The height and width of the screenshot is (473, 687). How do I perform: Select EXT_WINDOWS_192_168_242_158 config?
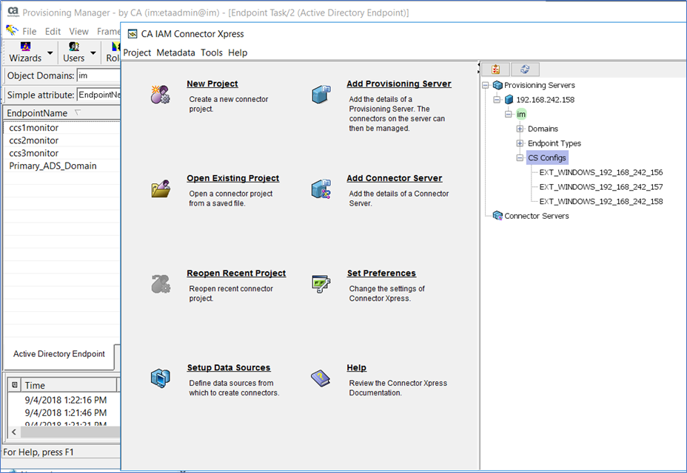click(x=601, y=201)
